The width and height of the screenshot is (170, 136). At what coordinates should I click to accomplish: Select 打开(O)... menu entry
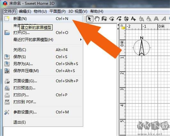(43, 33)
